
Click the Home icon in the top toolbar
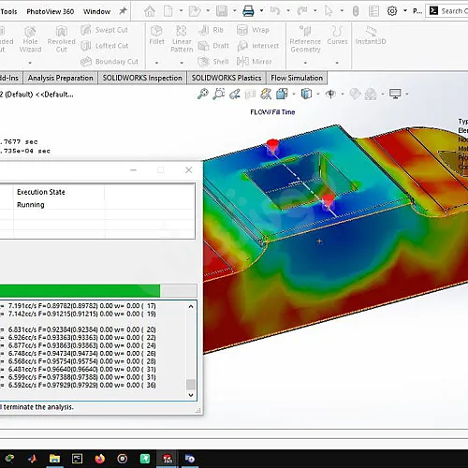(x=150, y=11)
